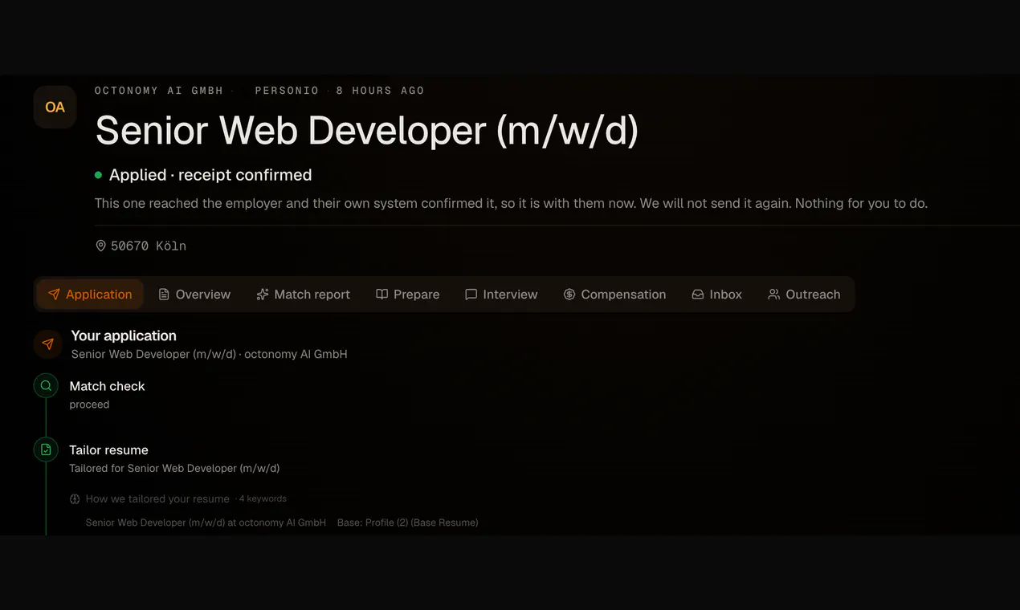1020x610 pixels.
Task: Click the Tailor resume document step icon
Action: (x=46, y=449)
